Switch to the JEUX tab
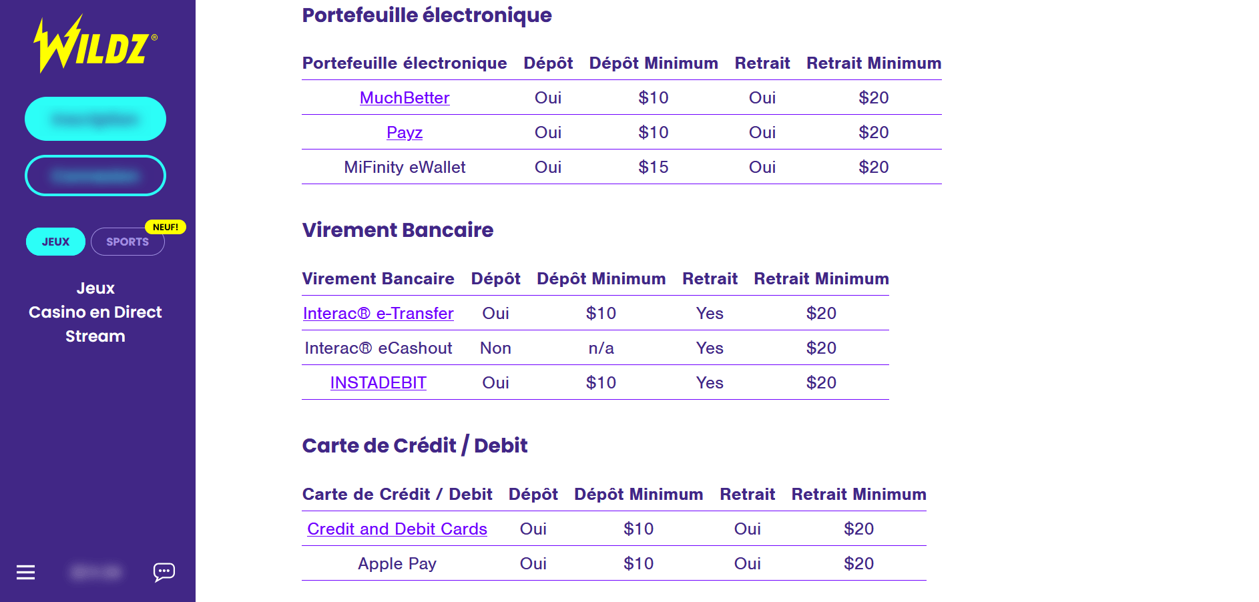 (x=55, y=242)
